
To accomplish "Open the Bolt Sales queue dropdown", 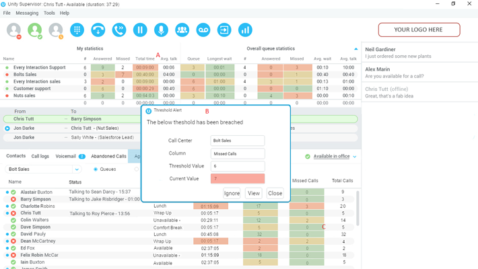I will click(x=77, y=169).
